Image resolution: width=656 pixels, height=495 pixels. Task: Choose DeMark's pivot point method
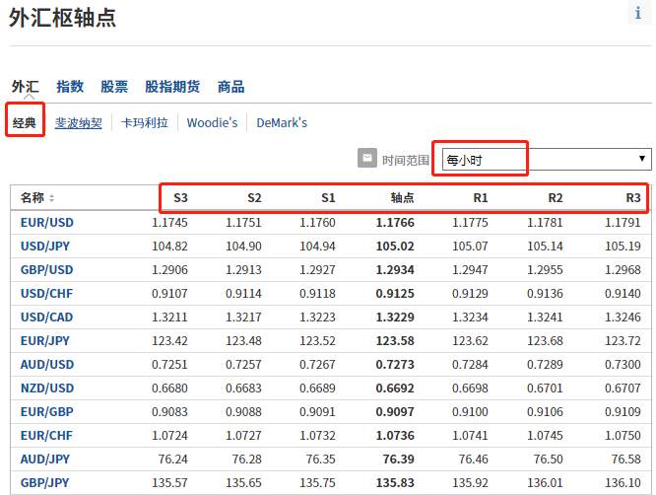pos(282,122)
